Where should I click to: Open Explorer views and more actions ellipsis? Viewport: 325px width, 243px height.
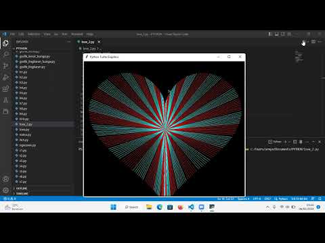coord(68,42)
